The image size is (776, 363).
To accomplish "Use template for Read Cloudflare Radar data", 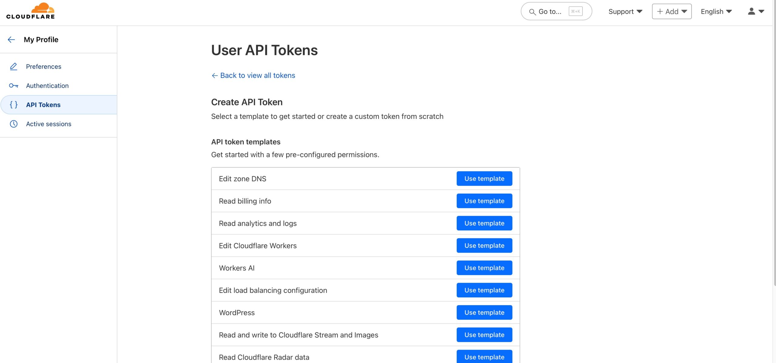I will coord(484,357).
